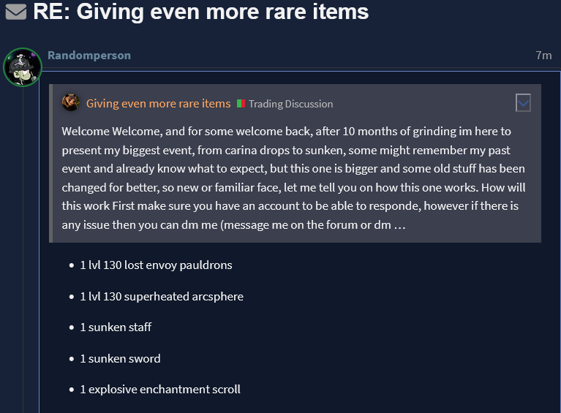Expand the quote with the chevron box
Screen dimensions: 561x413
tap(523, 103)
